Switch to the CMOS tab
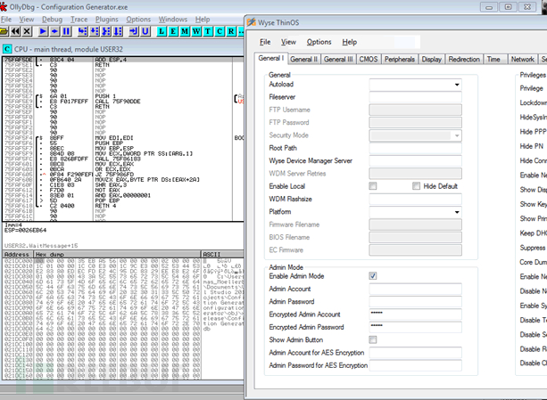This screenshot has width=547, height=400. coord(369,60)
